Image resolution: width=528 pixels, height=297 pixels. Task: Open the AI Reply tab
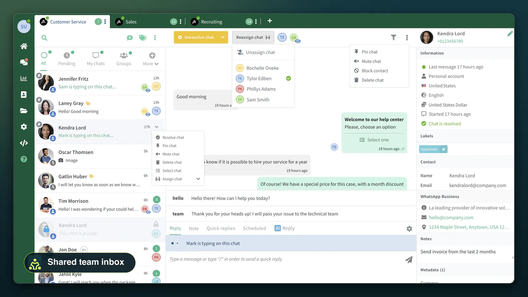(284, 228)
